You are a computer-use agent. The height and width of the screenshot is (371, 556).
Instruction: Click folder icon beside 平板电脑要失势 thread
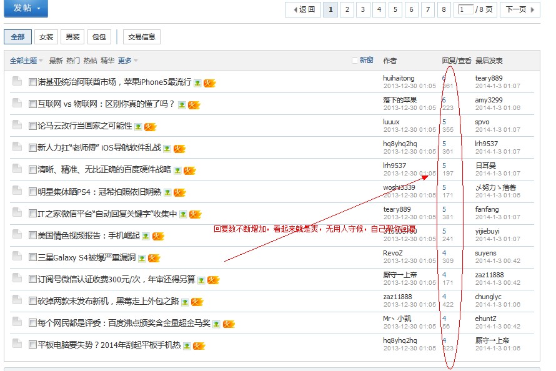(17, 344)
